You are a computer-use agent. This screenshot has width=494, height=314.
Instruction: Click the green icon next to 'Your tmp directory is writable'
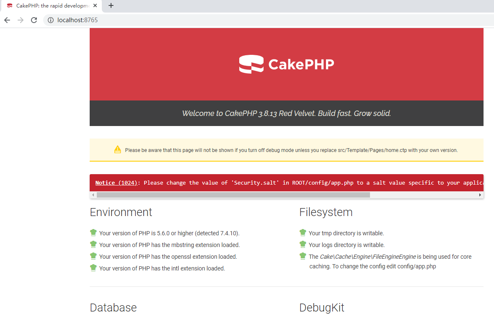pyautogui.click(x=303, y=232)
